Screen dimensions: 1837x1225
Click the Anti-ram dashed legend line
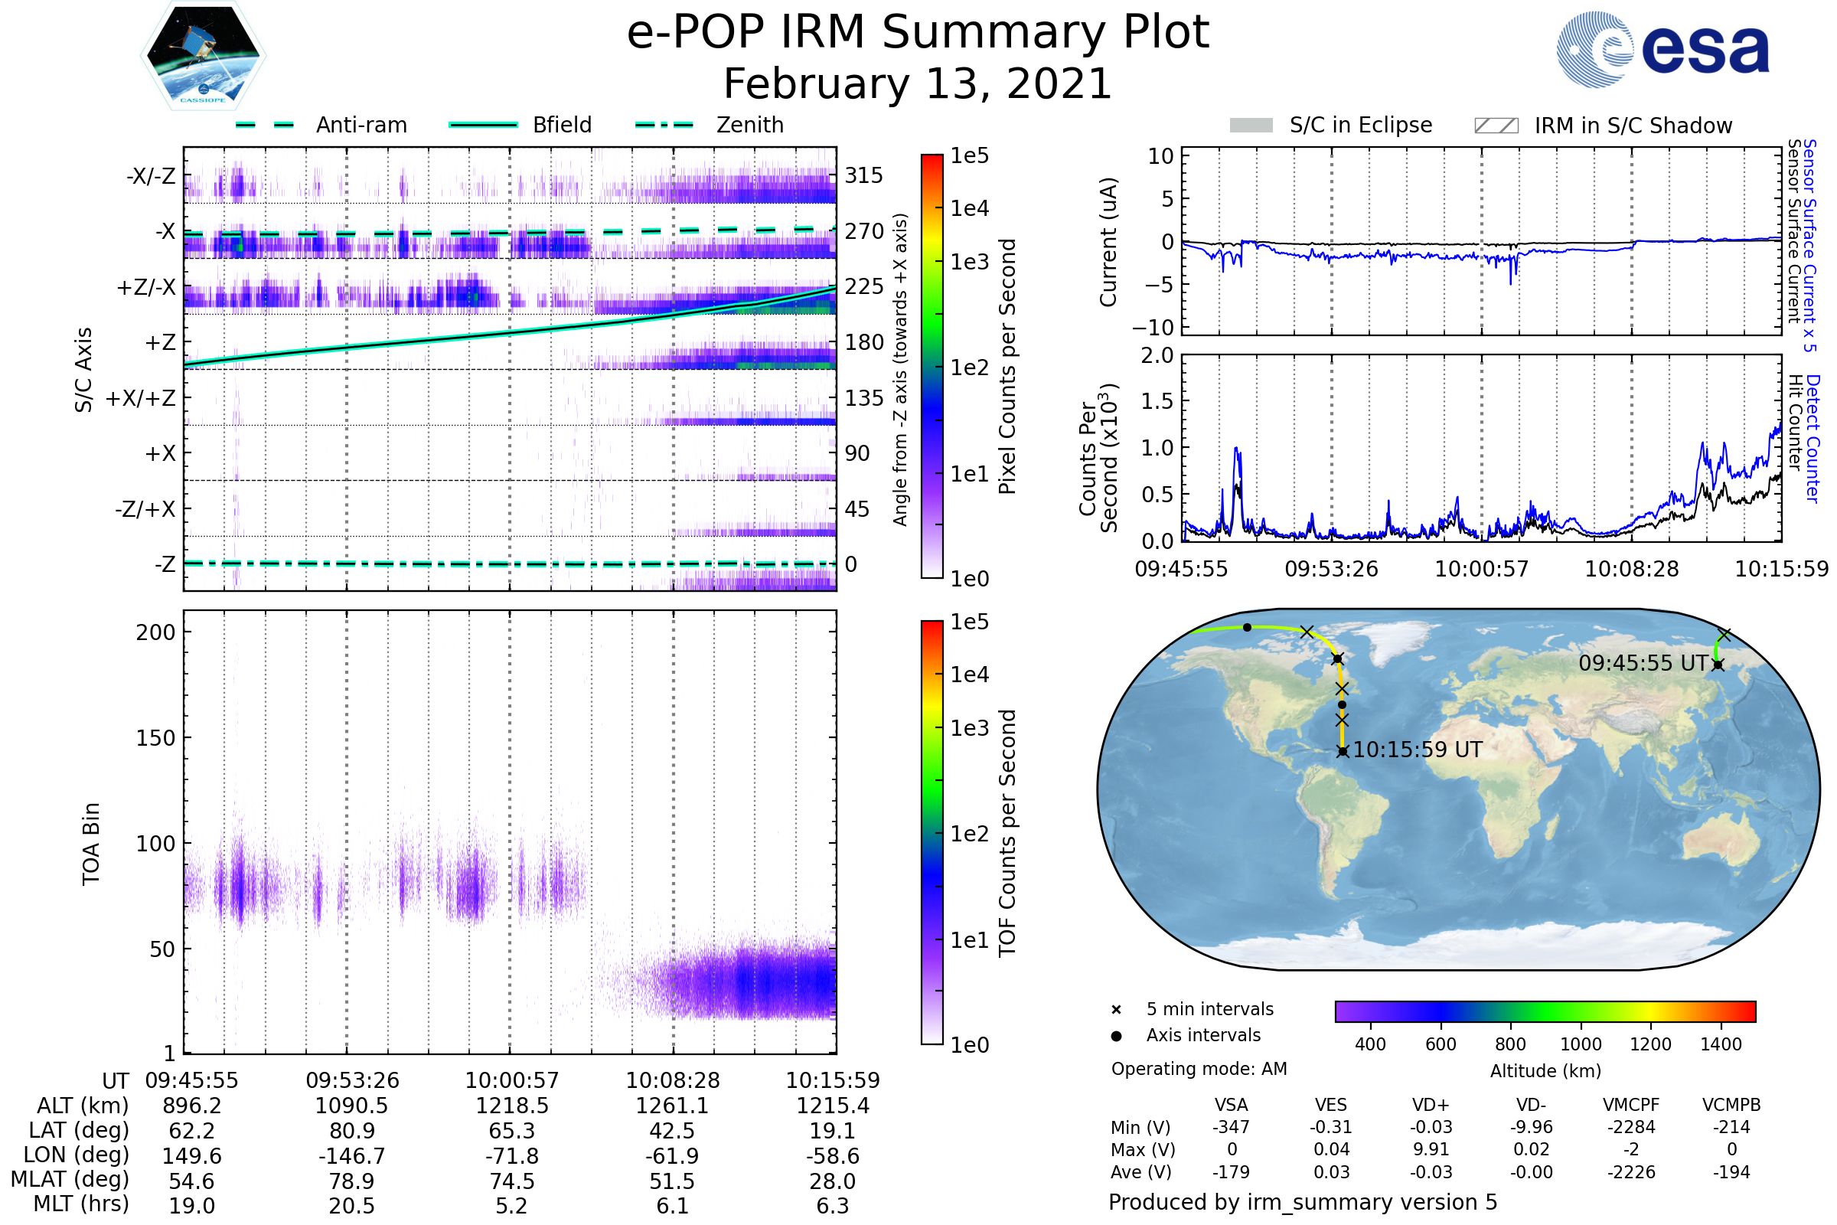pos(265,125)
